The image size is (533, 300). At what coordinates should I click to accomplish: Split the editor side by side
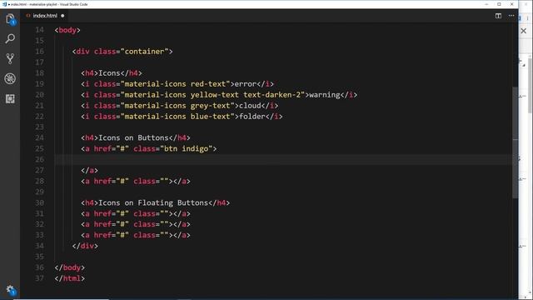(x=498, y=16)
